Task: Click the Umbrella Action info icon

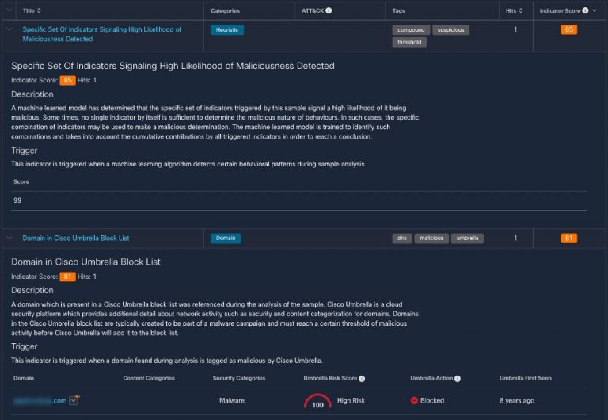Action: 458,379
